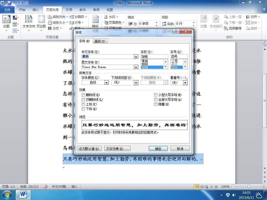Switch to the Advanced (高级) tab

click(x=100, y=41)
